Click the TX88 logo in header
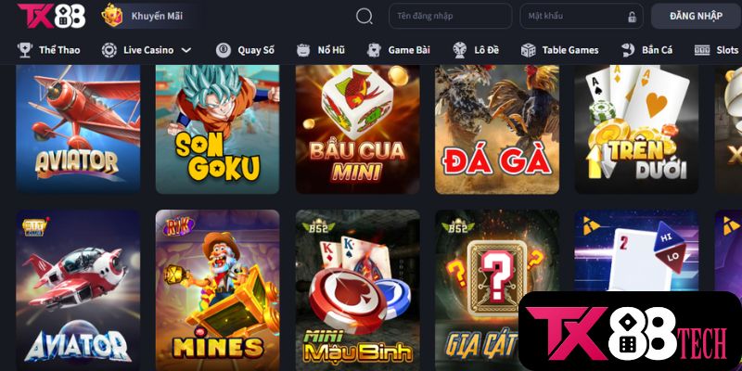The width and height of the screenshot is (742, 371). point(51,16)
